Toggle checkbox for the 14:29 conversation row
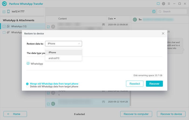Image resolution: width=189 pixels, height=120 pixels. (x=48, y=93)
